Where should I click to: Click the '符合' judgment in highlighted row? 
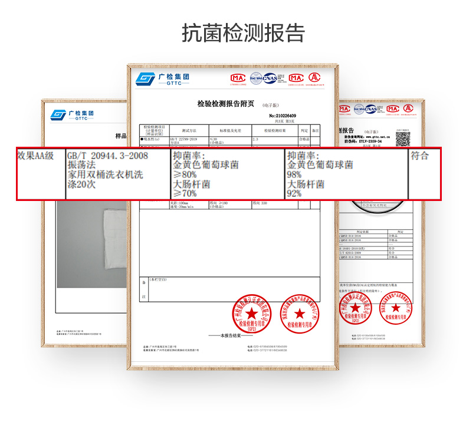pos(419,156)
